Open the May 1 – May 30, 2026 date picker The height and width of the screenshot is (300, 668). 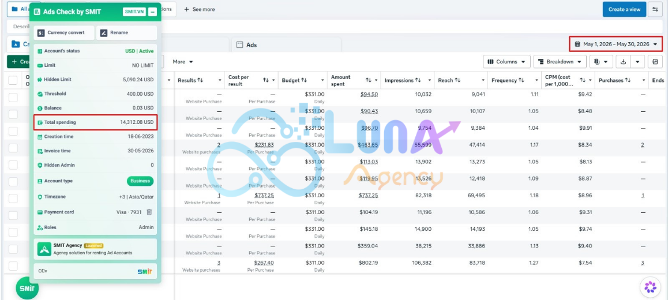click(x=616, y=44)
